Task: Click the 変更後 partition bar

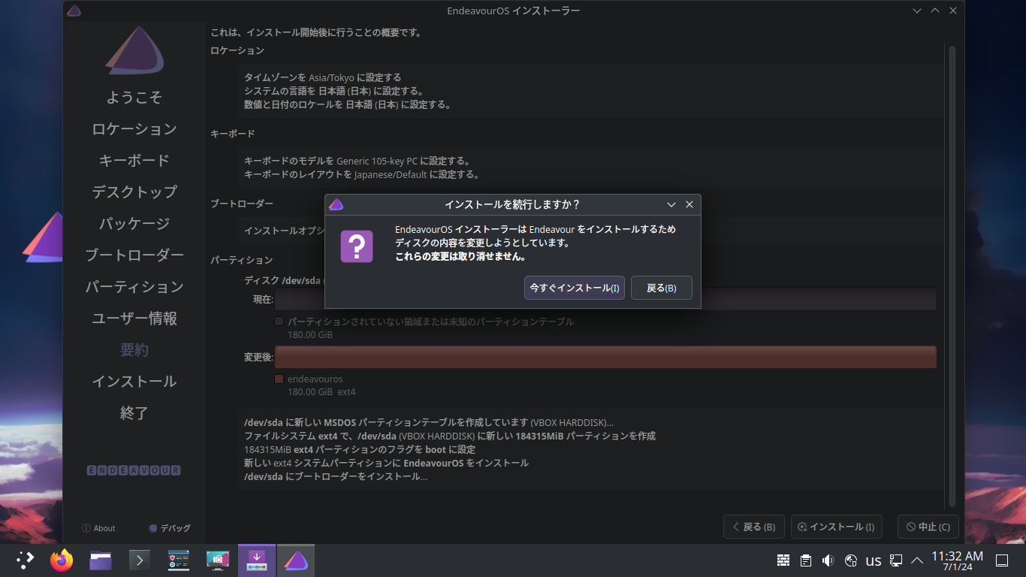Action: coord(605,357)
